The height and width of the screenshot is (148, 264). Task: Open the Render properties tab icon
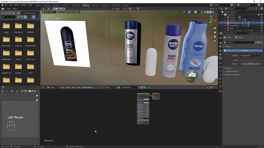[220, 43]
